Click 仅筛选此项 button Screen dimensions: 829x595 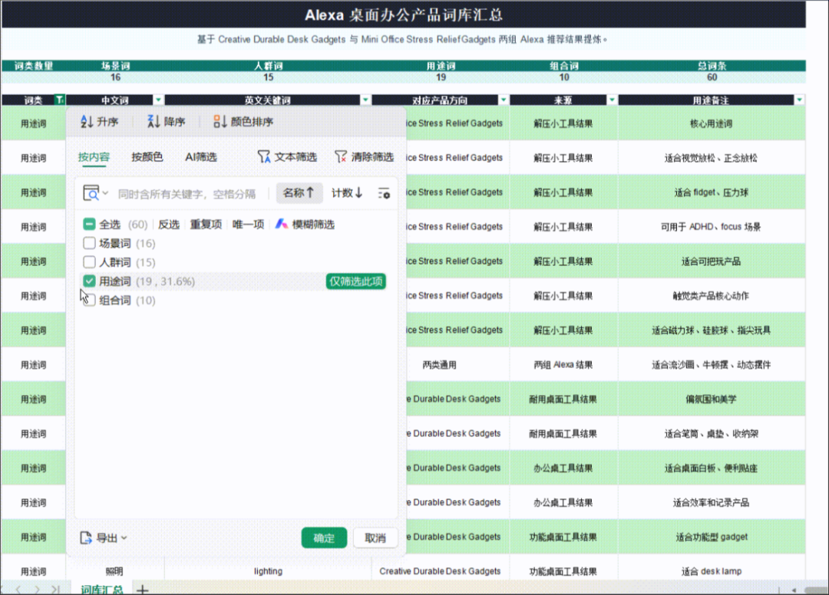[x=356, y=281]
